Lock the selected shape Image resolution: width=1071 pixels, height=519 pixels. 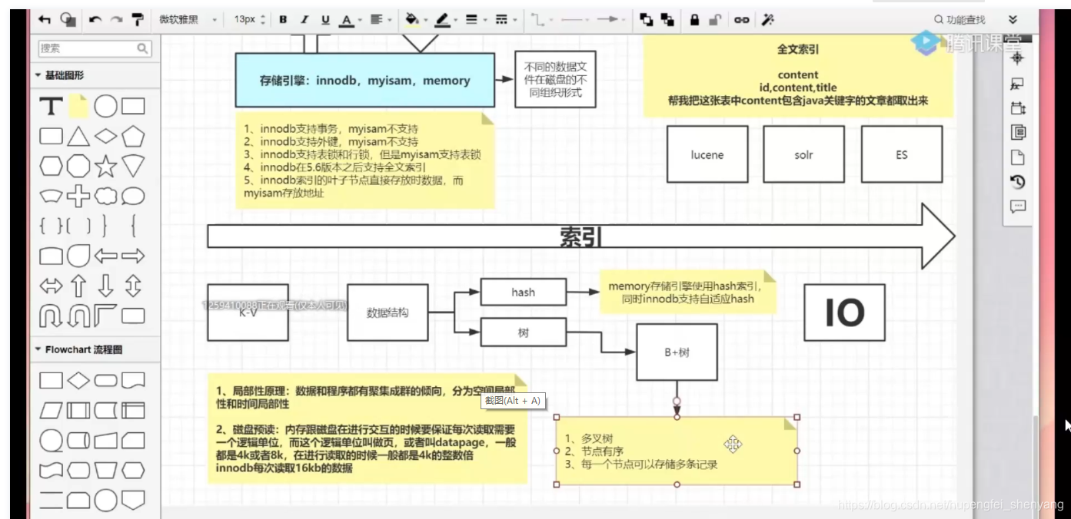pyautogui.click(x=695, y=19)
